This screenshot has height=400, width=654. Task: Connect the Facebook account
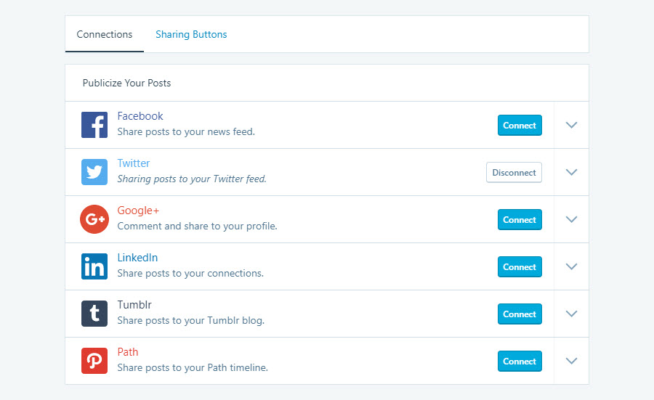520,125
